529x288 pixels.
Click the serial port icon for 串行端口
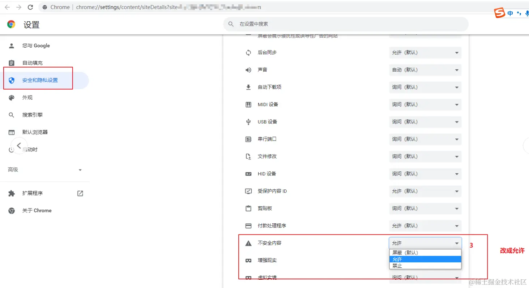(x=248, y=139)
